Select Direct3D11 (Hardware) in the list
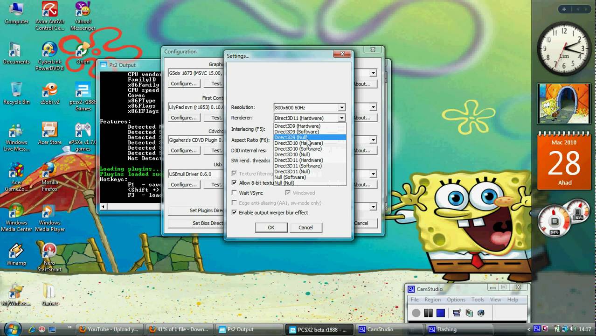Screen dimensions: 596x336 tap(310, 160)
